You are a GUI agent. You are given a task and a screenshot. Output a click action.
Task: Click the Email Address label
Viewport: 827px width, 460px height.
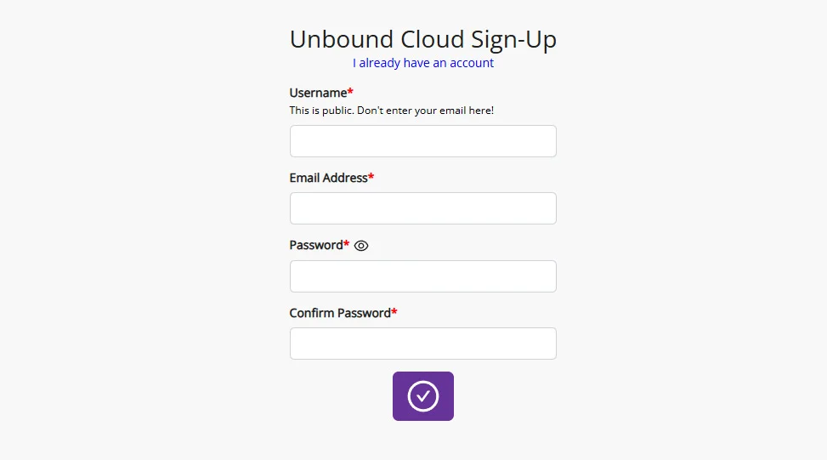(x=328, y=178)
